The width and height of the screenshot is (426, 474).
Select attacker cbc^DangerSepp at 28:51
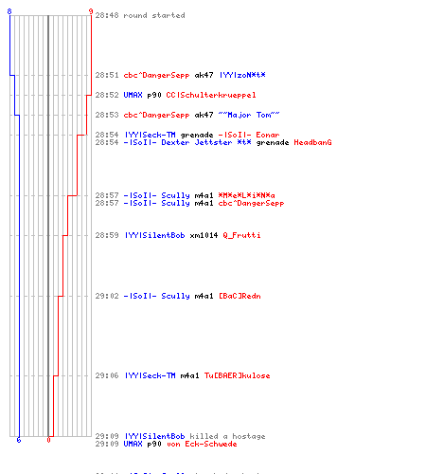(x=156, y=75)
